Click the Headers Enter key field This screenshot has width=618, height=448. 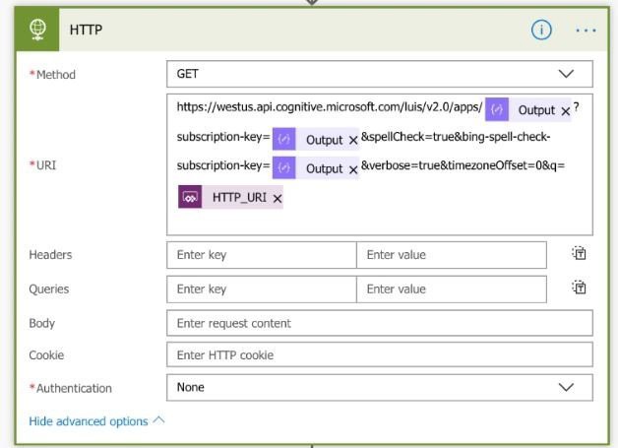(262, 255)
